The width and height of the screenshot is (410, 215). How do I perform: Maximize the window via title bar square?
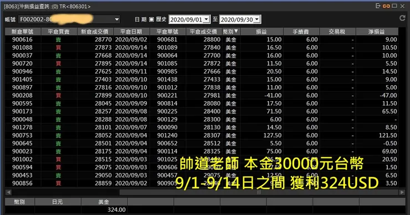[x=394, y=6]
